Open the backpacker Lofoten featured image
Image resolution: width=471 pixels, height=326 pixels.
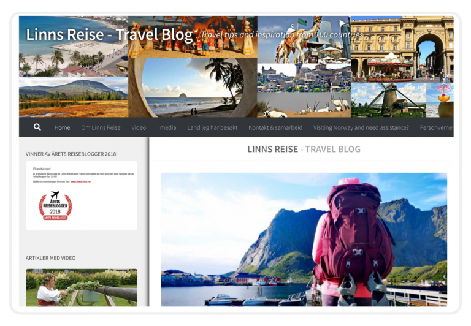[304, 240]
